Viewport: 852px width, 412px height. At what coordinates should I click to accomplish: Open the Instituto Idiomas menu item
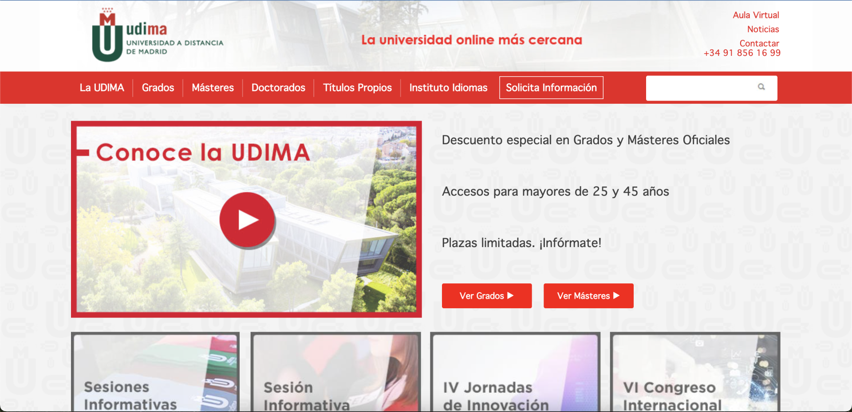[448, 87]
